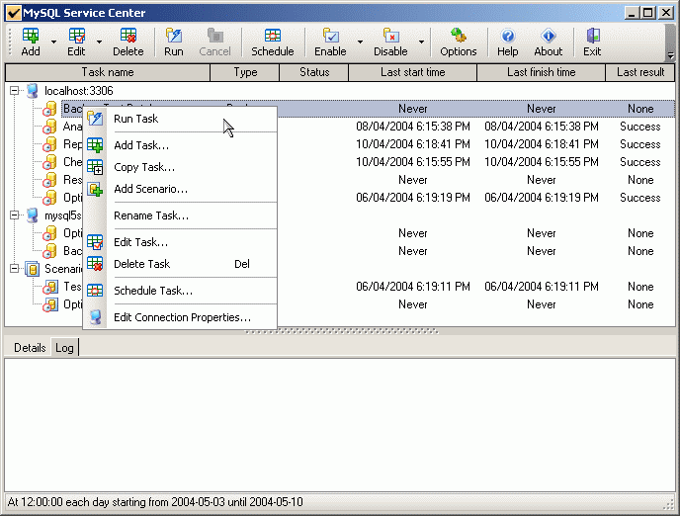
Task: Choose Run Task from context menu
Action: tap(180, 119)
